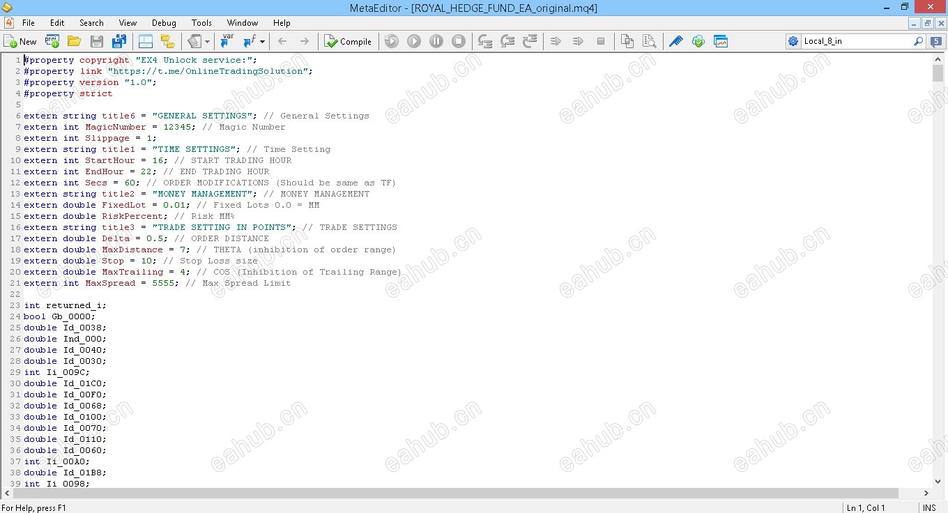Expand the functions list dropdown arrow
The image size is (948, 513).
point(262,41)
